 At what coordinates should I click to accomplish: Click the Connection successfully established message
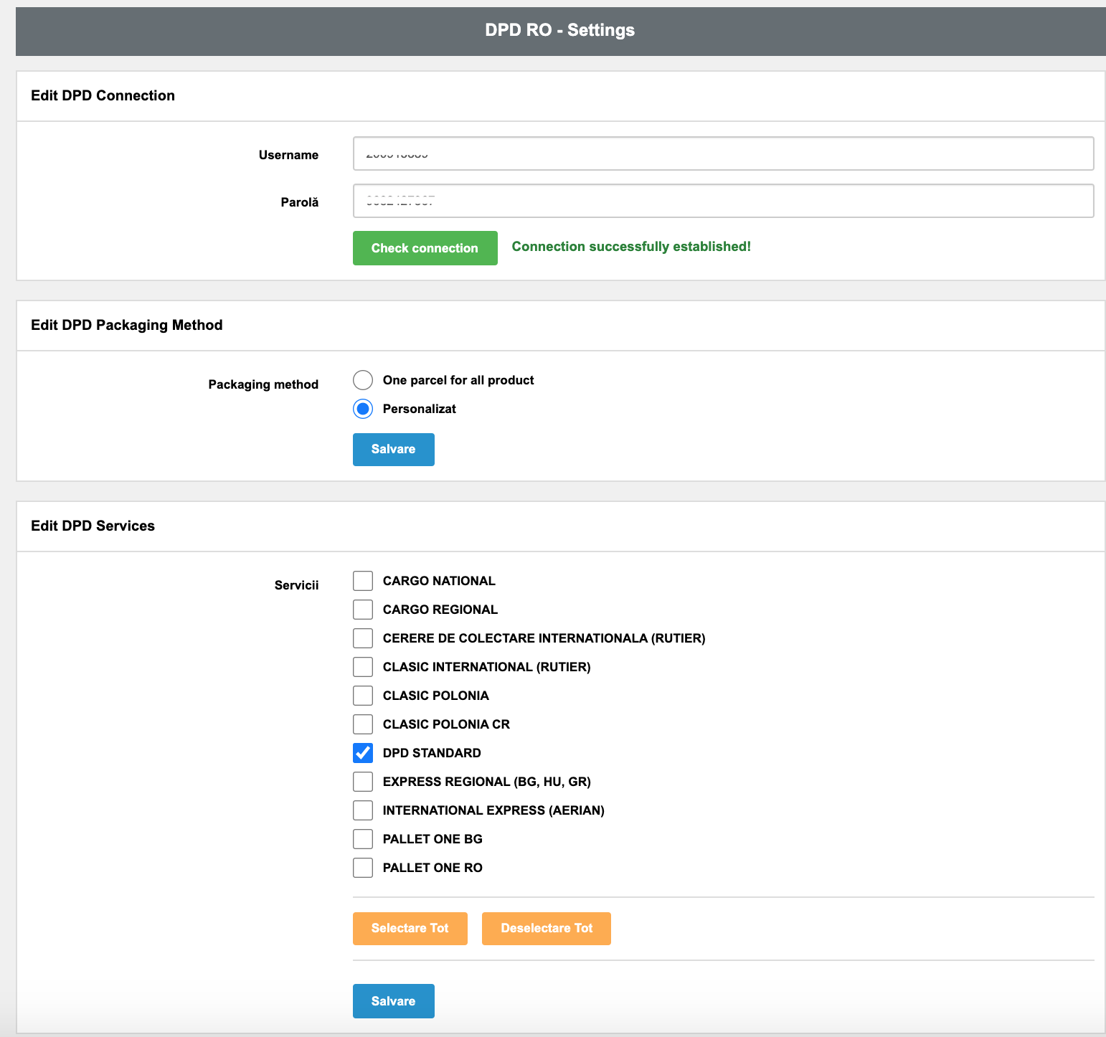coord(631,247)
